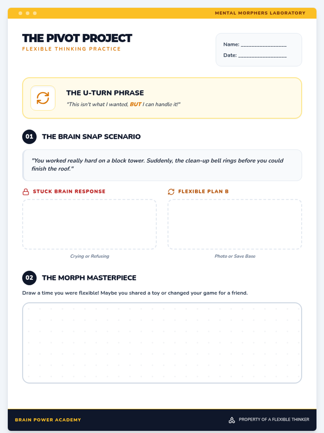Image resolution: width=324 pixels, height=433 pixels.
Task: Click inside the Stuck Brain Response box
Action: pyautogui.click(x=89, y=224)
